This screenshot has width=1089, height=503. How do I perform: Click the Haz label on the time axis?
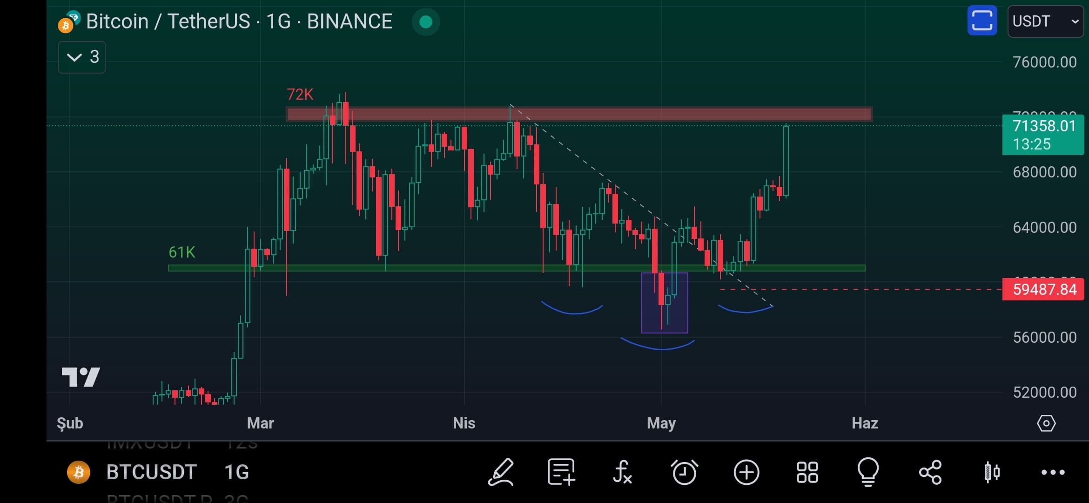865,423
